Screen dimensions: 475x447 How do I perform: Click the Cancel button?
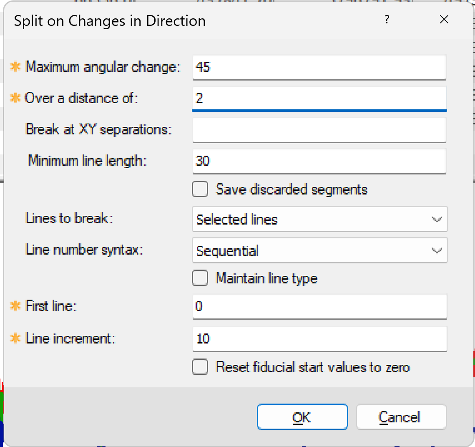pos(401,417)
